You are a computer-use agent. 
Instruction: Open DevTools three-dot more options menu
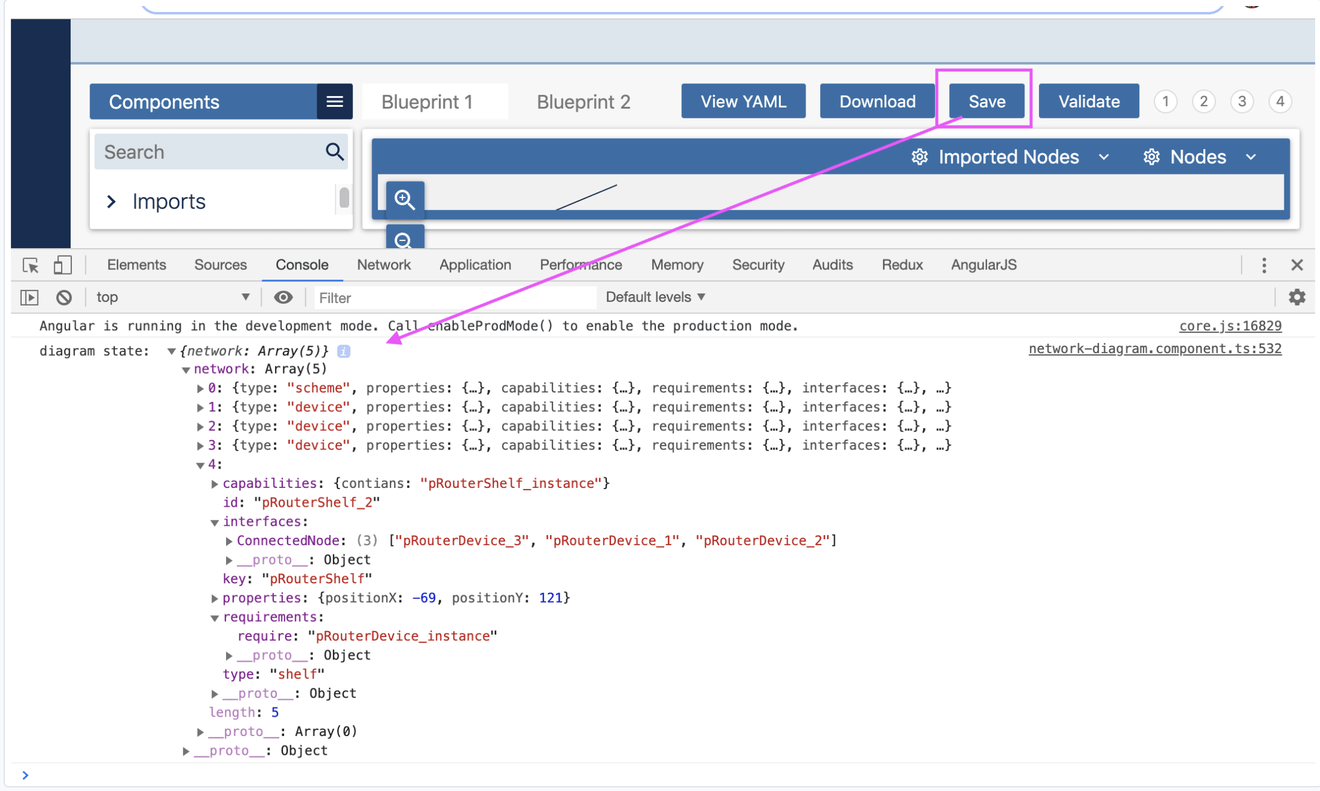click(1264, 265)
